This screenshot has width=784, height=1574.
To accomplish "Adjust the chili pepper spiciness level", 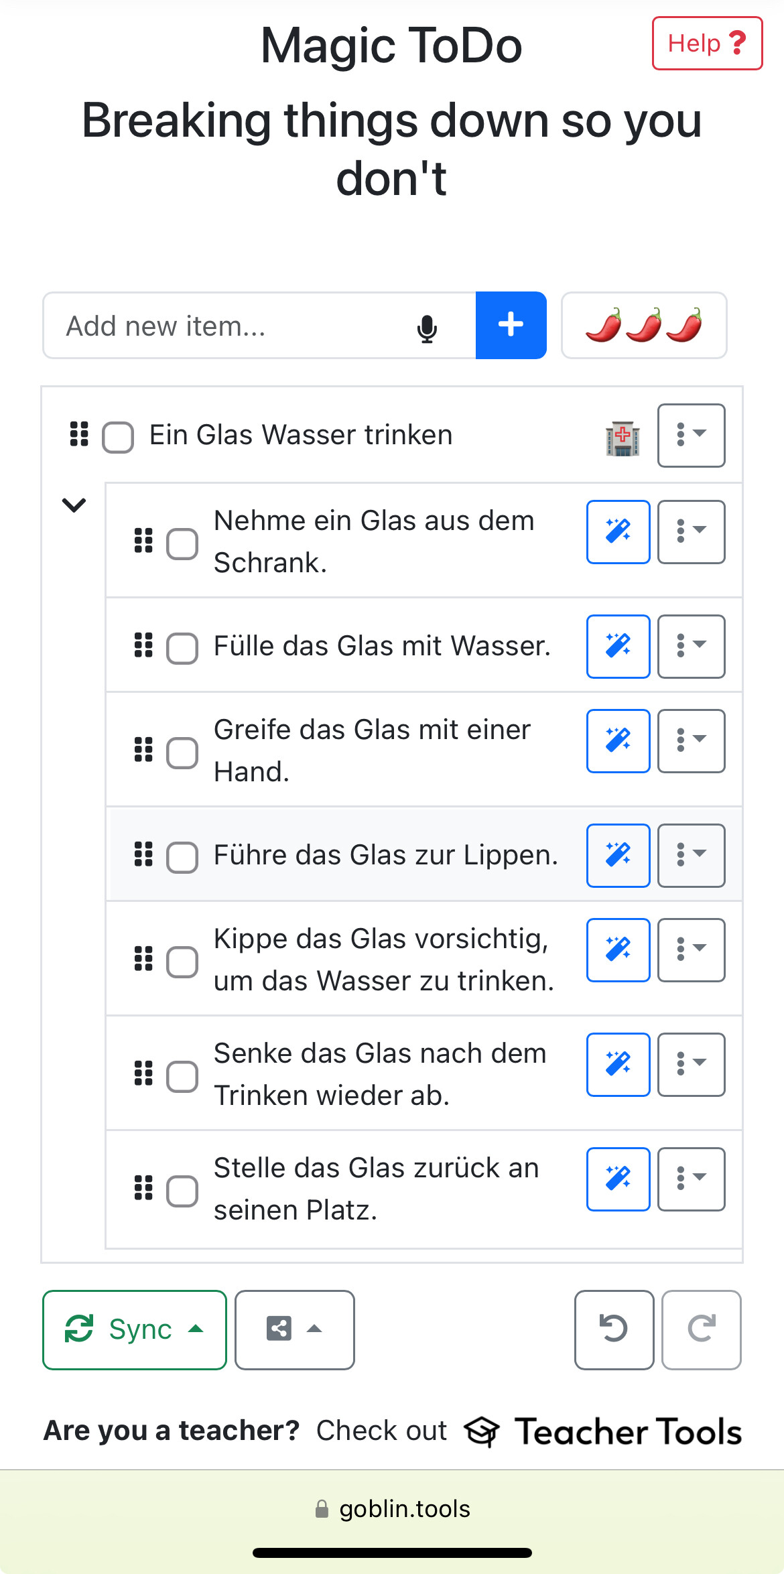I will click(644, 326).
